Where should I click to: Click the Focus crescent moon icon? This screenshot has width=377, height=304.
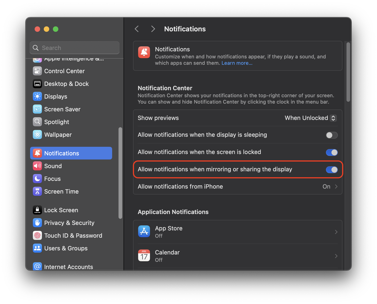(x=37, y=179)
